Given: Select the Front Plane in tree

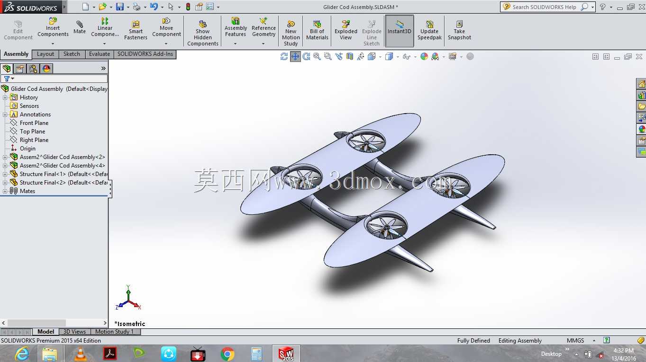Looking at the screenshot, I should [34, 123].
